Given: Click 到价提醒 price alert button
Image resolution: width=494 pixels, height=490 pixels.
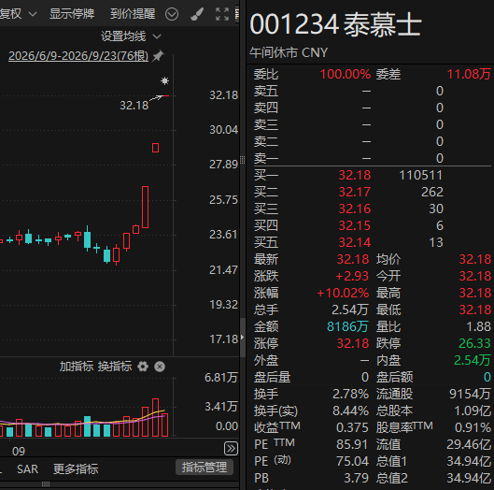Looking at the screenshot, I should (133, 14).
